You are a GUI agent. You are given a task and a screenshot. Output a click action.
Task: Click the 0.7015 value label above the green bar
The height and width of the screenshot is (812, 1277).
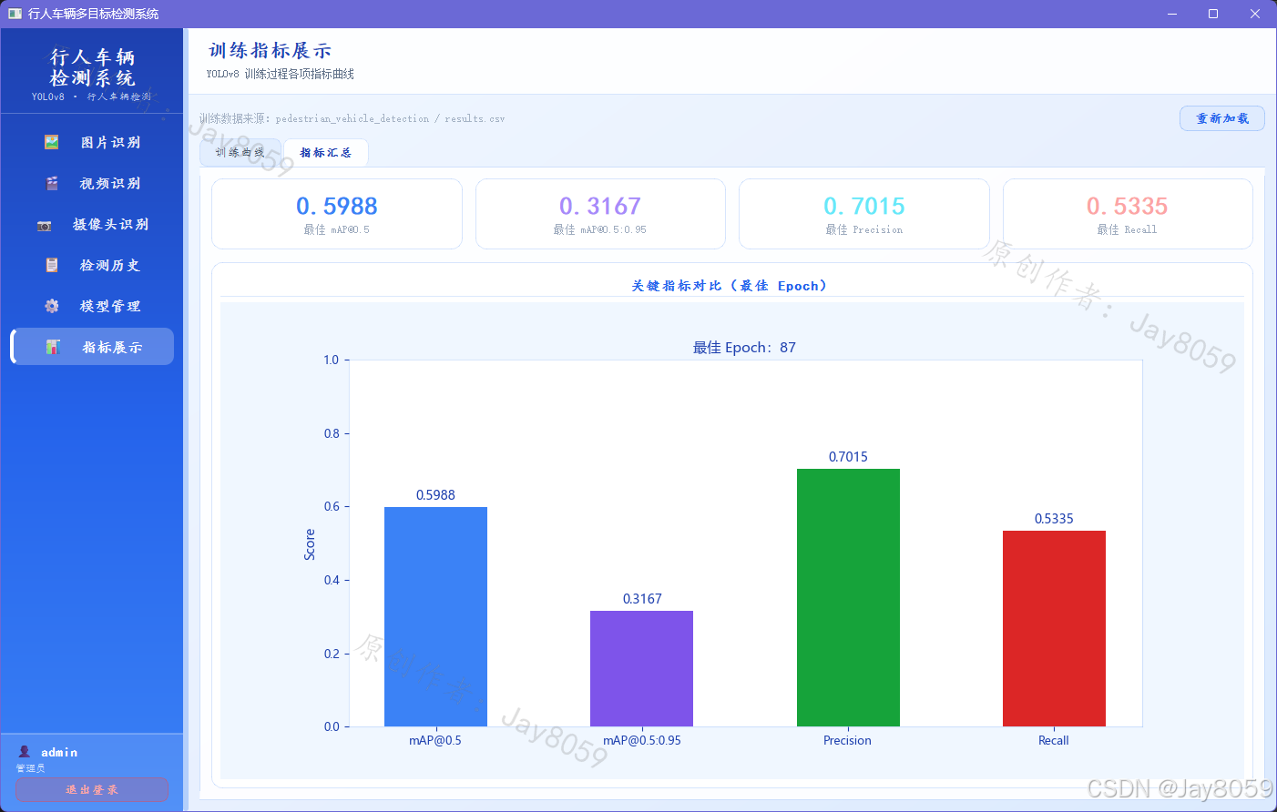[848, 457]
